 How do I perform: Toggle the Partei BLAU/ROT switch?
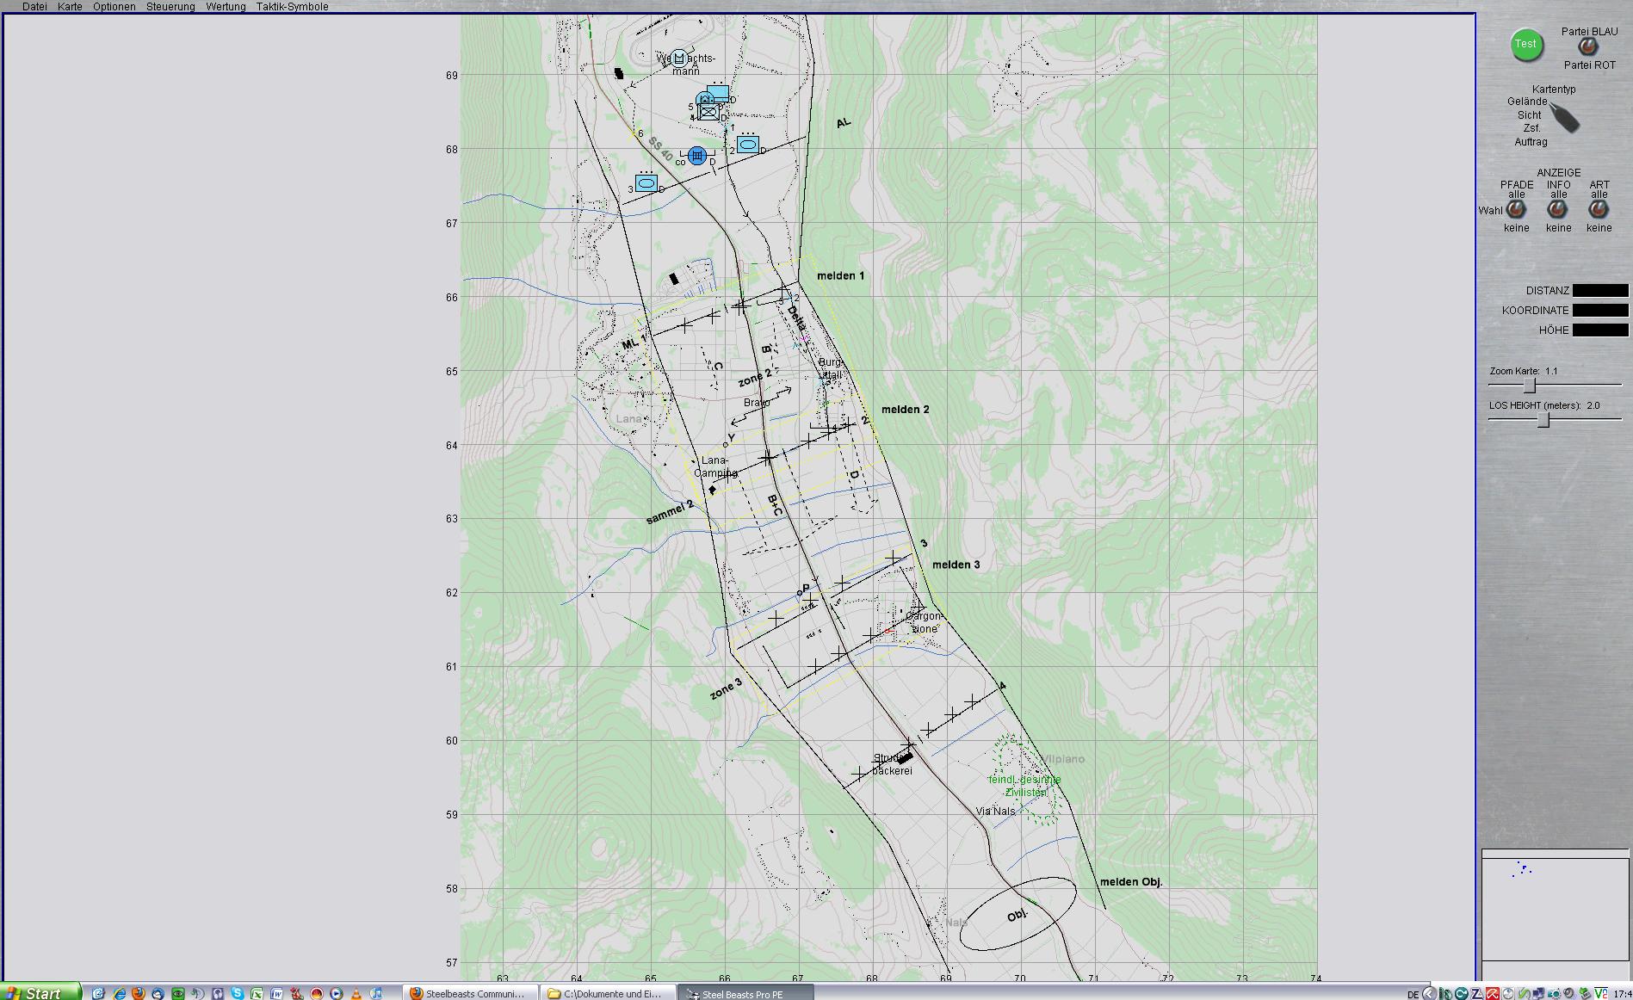(1587, 47)
